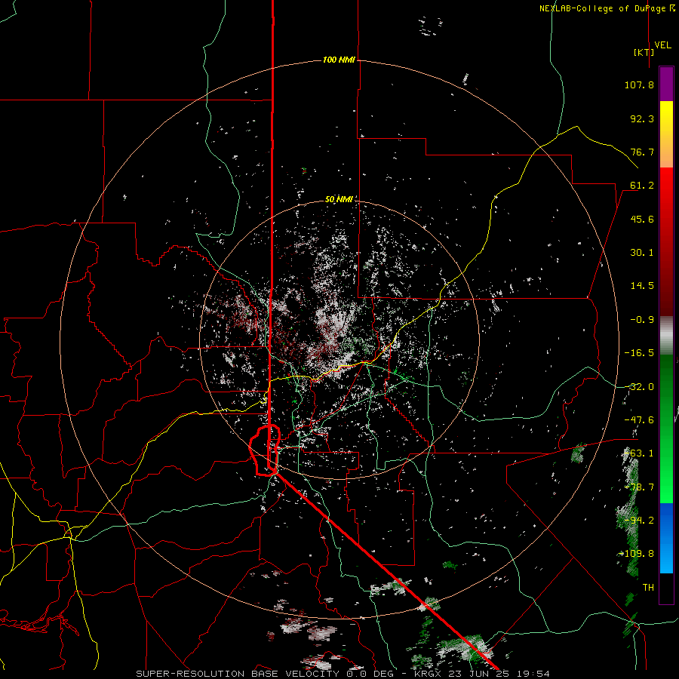679x679 pixels.
Task: Click the 45.6 scale label
Action: coord(642,219)
